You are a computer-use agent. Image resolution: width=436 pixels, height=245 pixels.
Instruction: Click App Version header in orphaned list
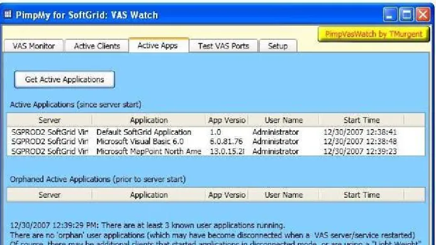(x=226, y=195)
